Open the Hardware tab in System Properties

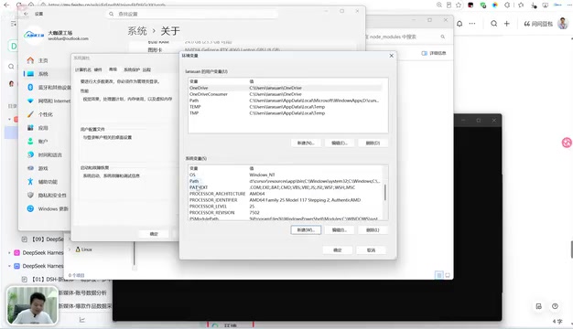pos(98,69)
